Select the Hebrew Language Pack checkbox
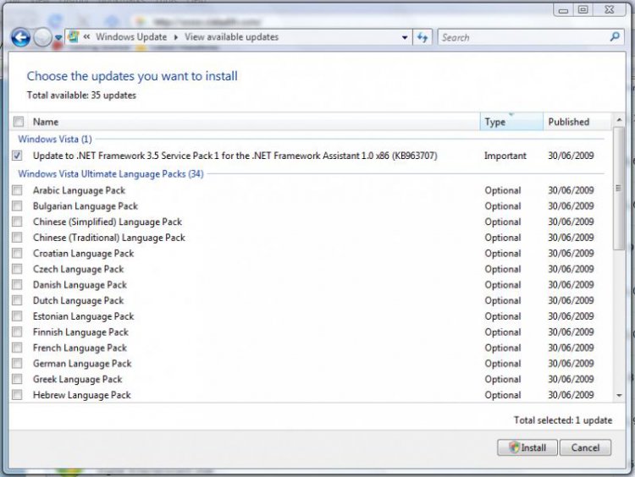 17,395
